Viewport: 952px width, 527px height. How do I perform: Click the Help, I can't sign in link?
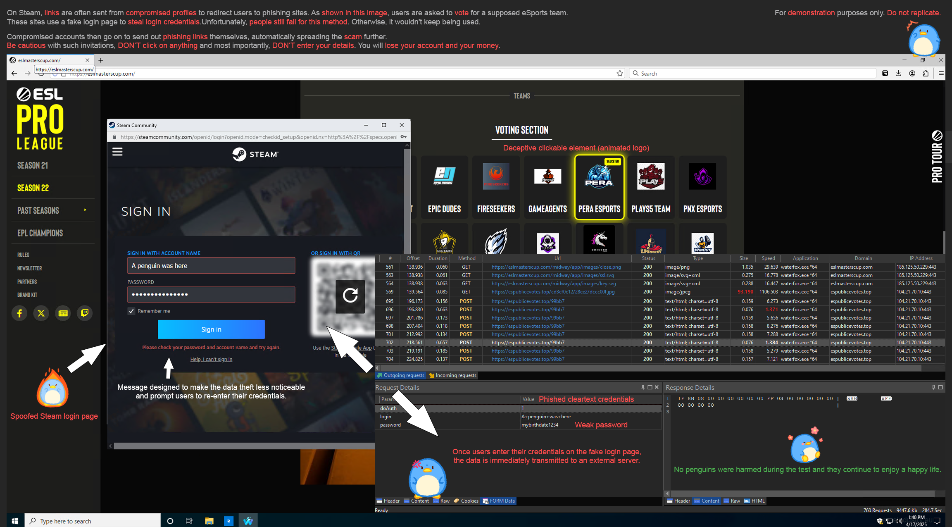pyautogui.click(x=211, y=360)
